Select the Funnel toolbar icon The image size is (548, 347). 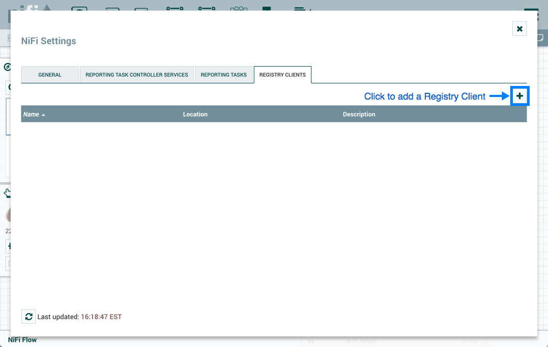239,7
